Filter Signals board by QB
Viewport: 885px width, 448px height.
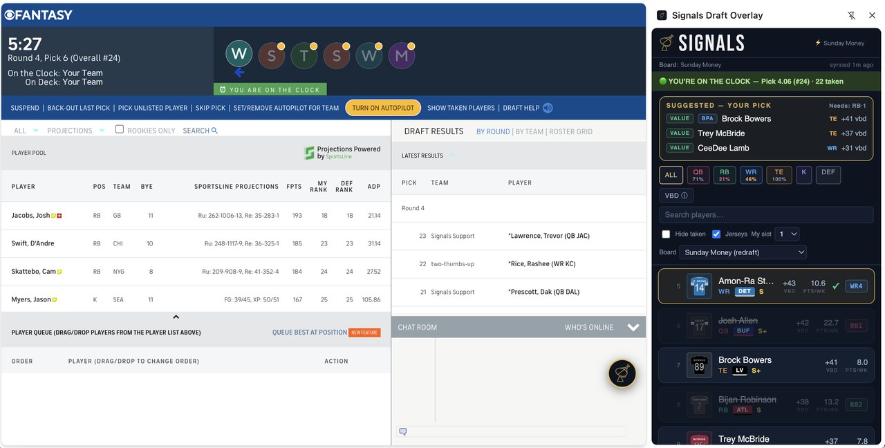pos(698,175)
